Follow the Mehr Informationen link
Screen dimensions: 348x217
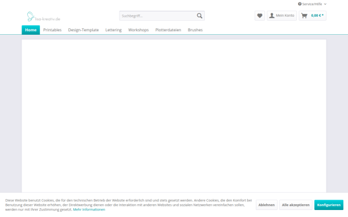[x=89, y=209]
